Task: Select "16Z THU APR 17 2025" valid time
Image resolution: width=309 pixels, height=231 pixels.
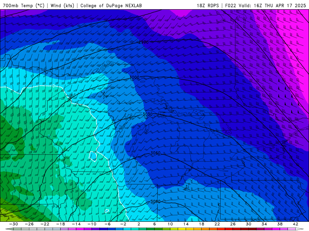Action: coord(280,5)
